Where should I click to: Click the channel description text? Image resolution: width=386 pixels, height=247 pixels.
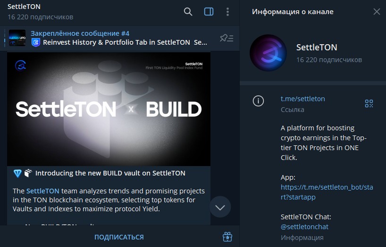click(323, 143)
